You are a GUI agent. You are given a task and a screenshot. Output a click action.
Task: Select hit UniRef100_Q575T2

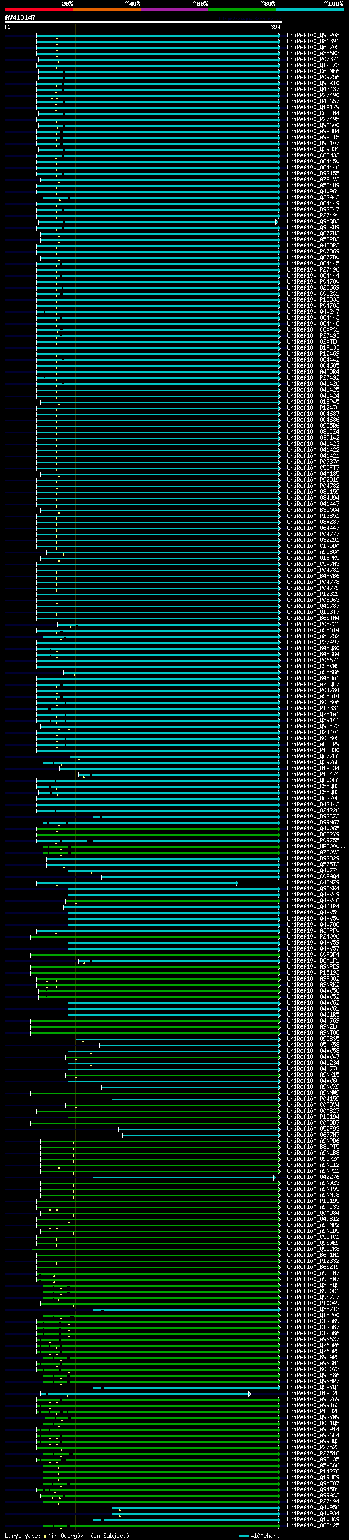pos(312,864)
